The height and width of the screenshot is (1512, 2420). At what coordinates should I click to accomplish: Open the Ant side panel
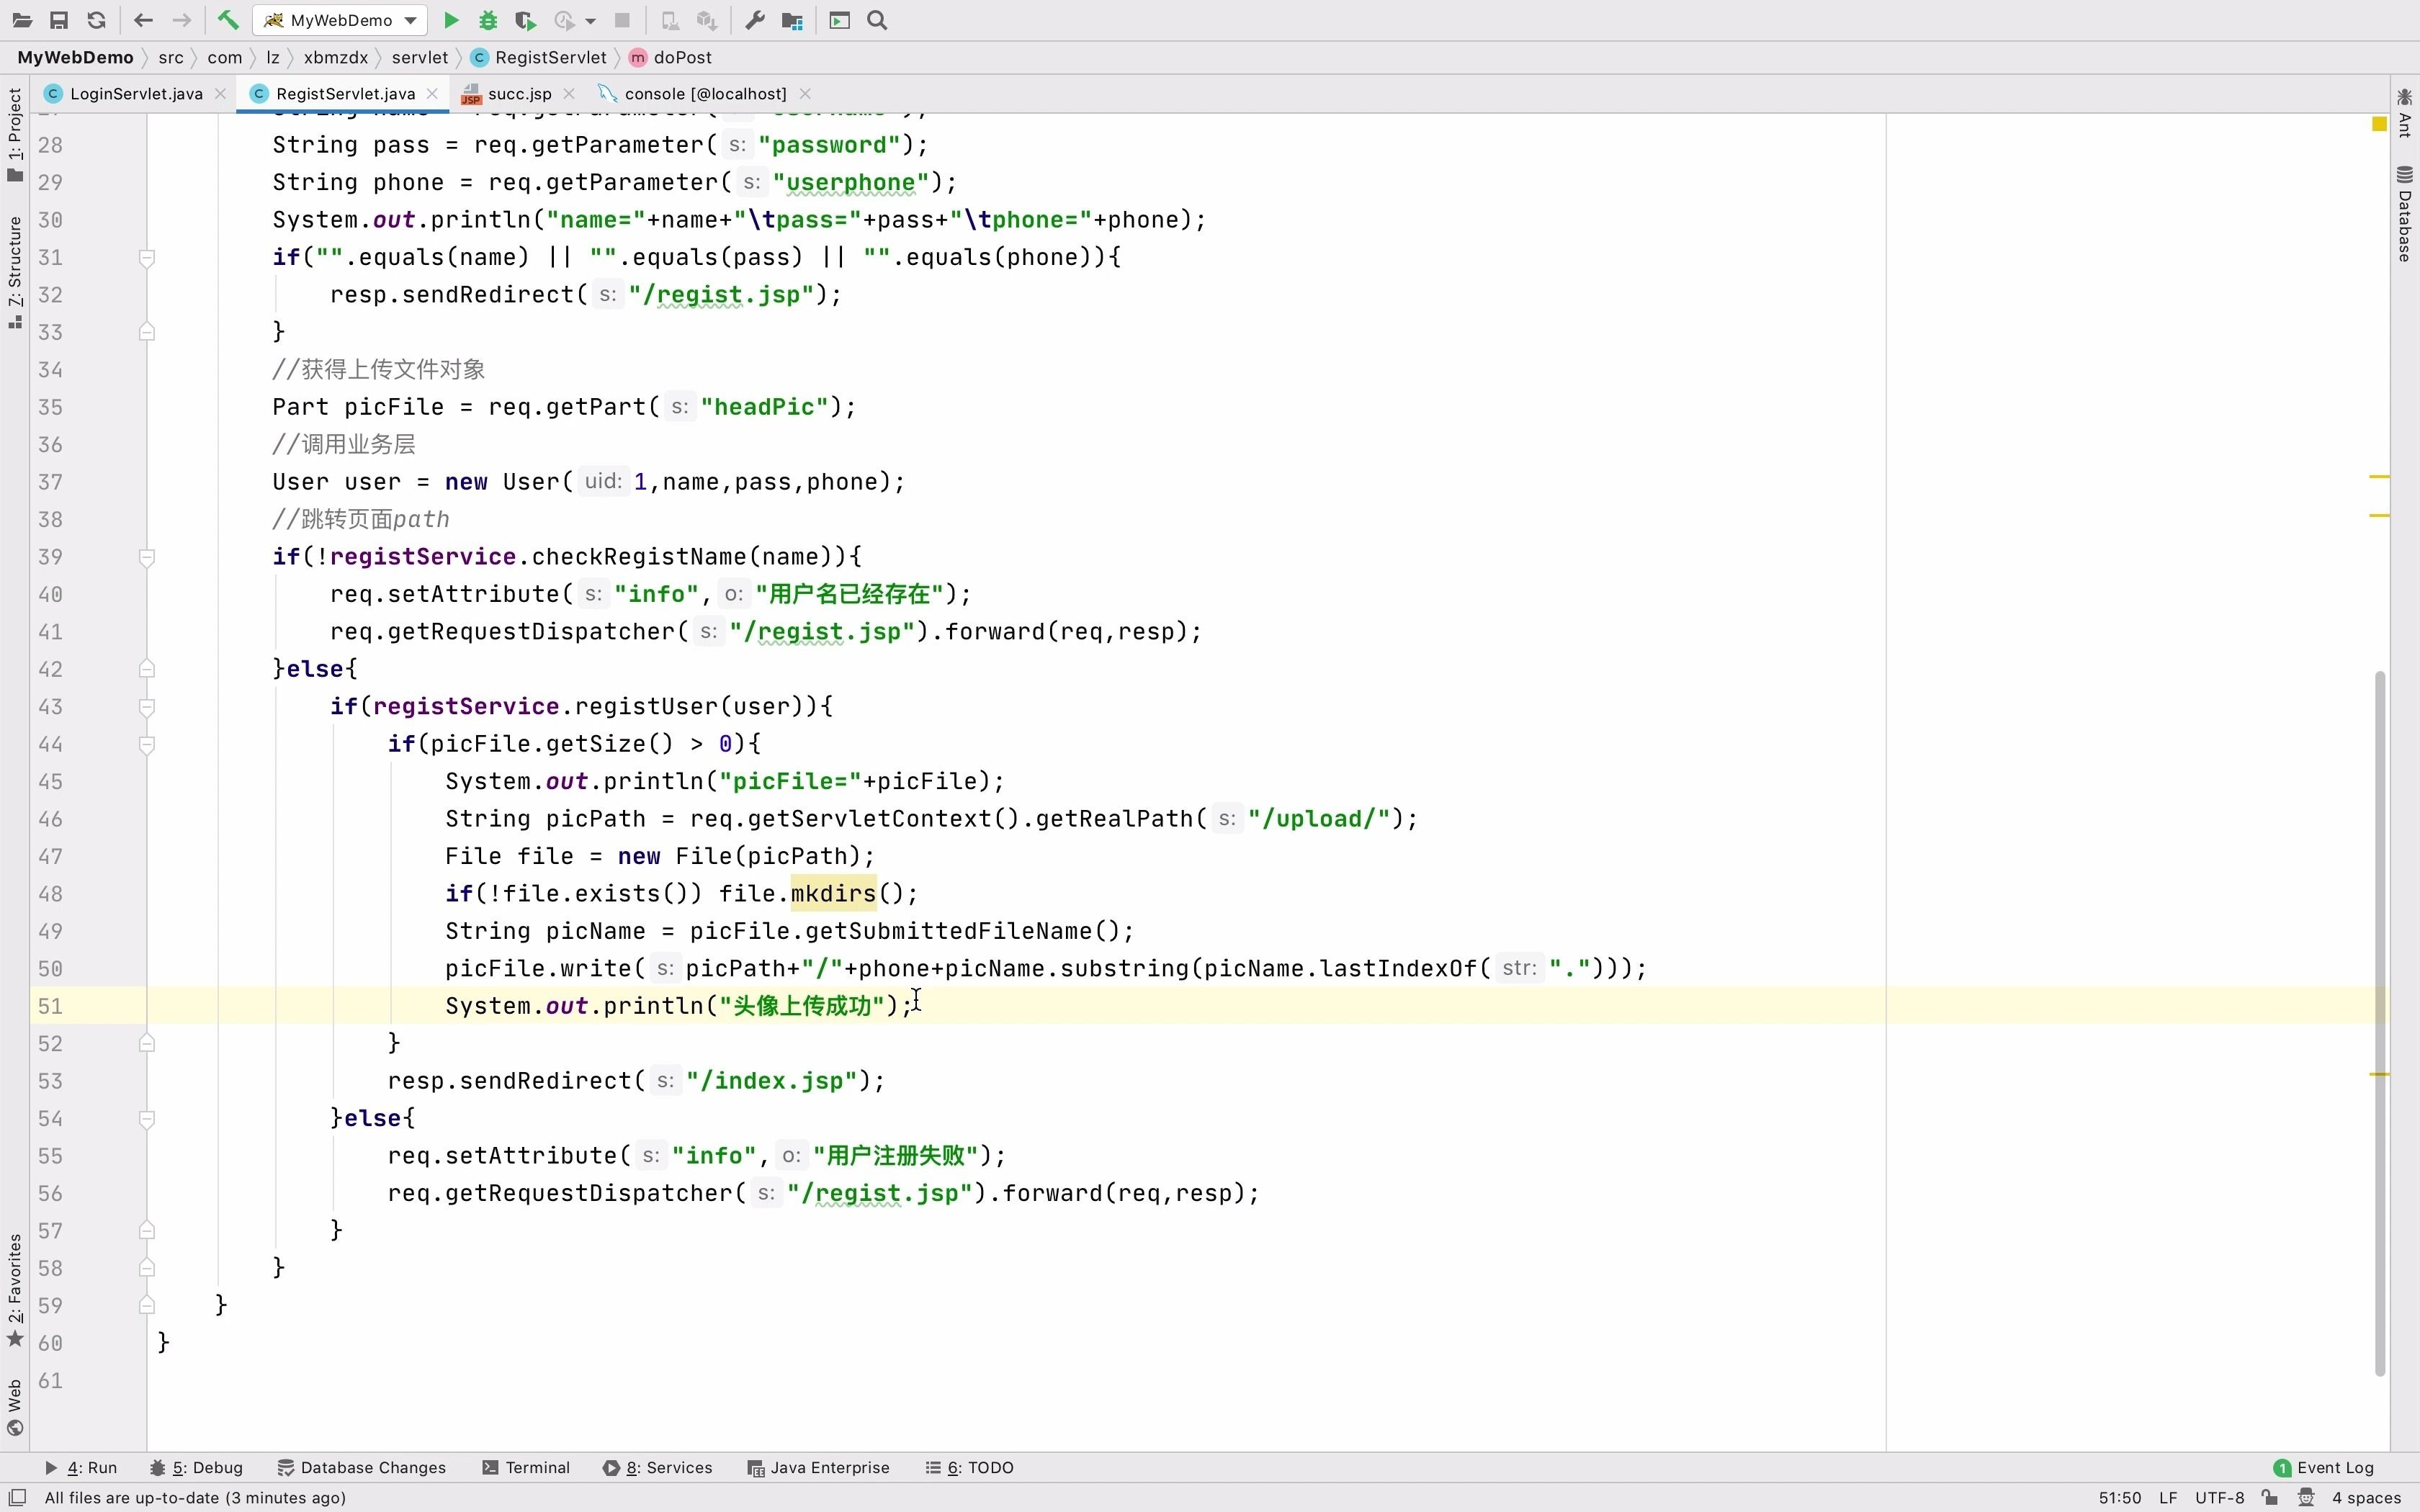(2405, 112)
